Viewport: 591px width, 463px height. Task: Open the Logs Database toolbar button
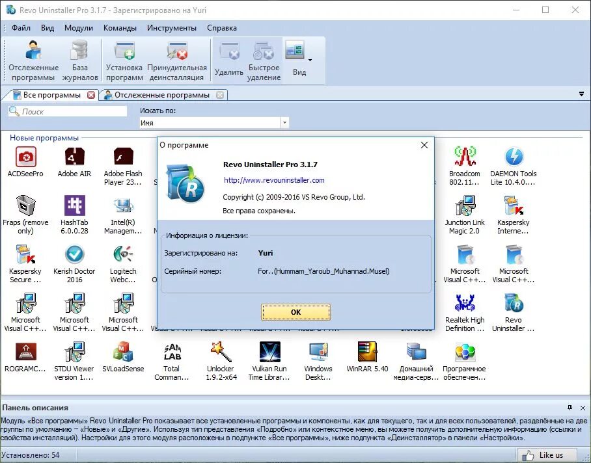tap(80, 60)
